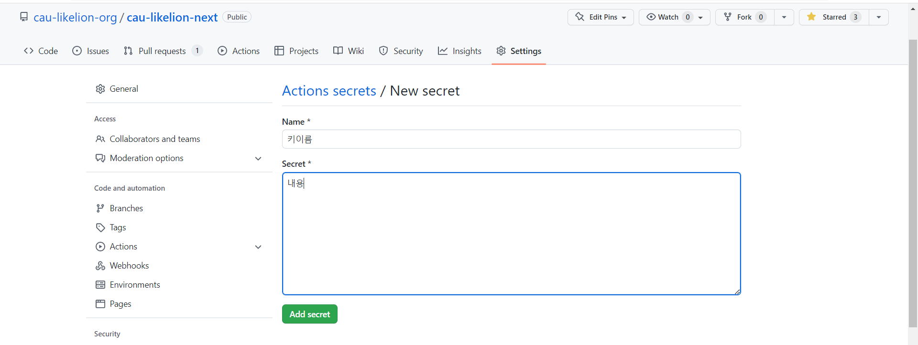The height and width of the screenshot is (345, 918).
Task: Click the Tags label icon
Action: (100, 227)
